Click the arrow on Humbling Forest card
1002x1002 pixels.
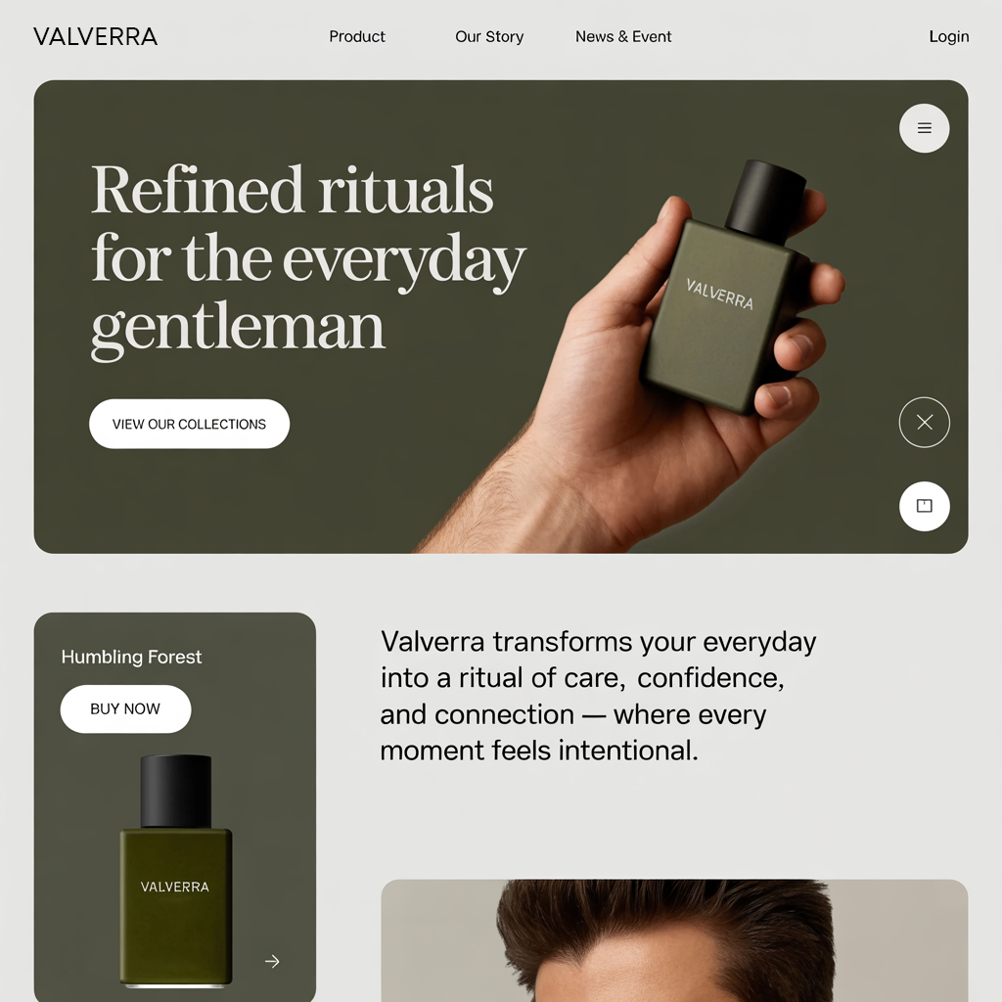click(272, 961)
